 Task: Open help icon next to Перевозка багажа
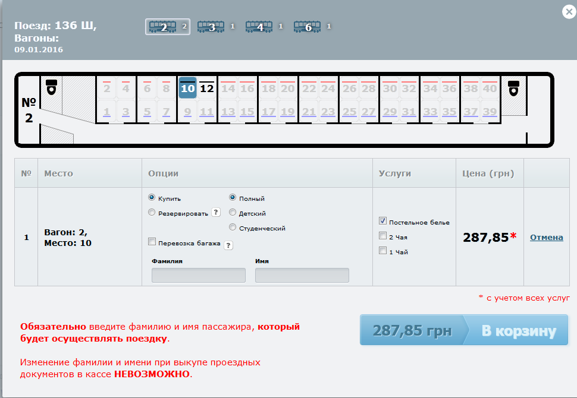click(x=228, y=245)
